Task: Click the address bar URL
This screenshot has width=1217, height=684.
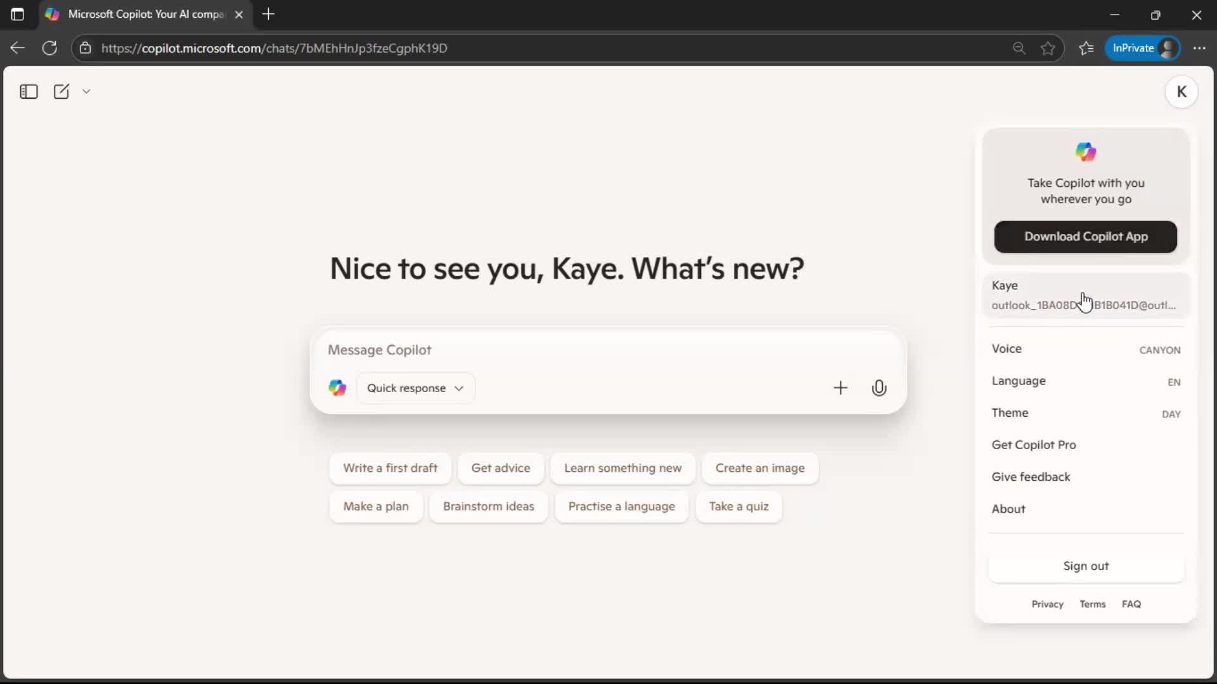Action: [x=274, y=48]
